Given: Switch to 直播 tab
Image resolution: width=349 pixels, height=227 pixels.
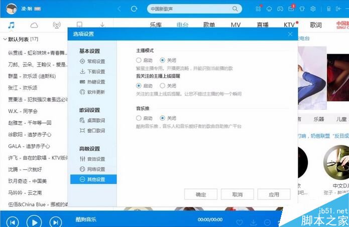Looking at the screenshot, I should pyautogui.click(x=263, y=25).
